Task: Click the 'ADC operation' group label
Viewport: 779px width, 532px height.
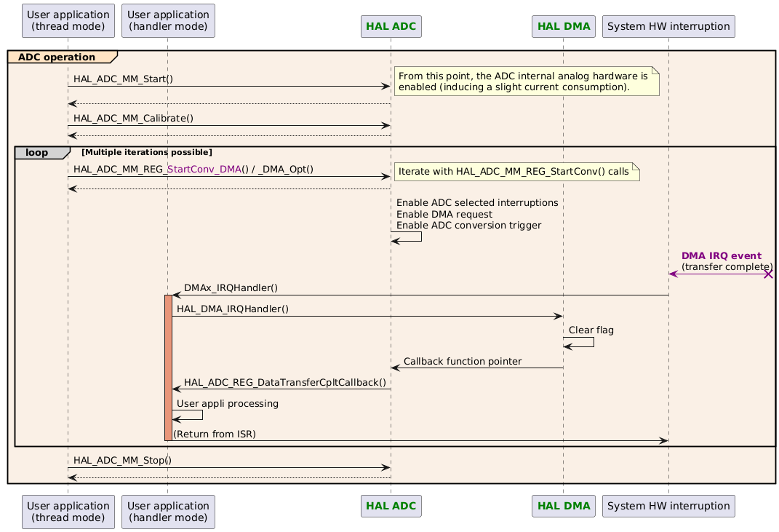Action: (62, 57)
